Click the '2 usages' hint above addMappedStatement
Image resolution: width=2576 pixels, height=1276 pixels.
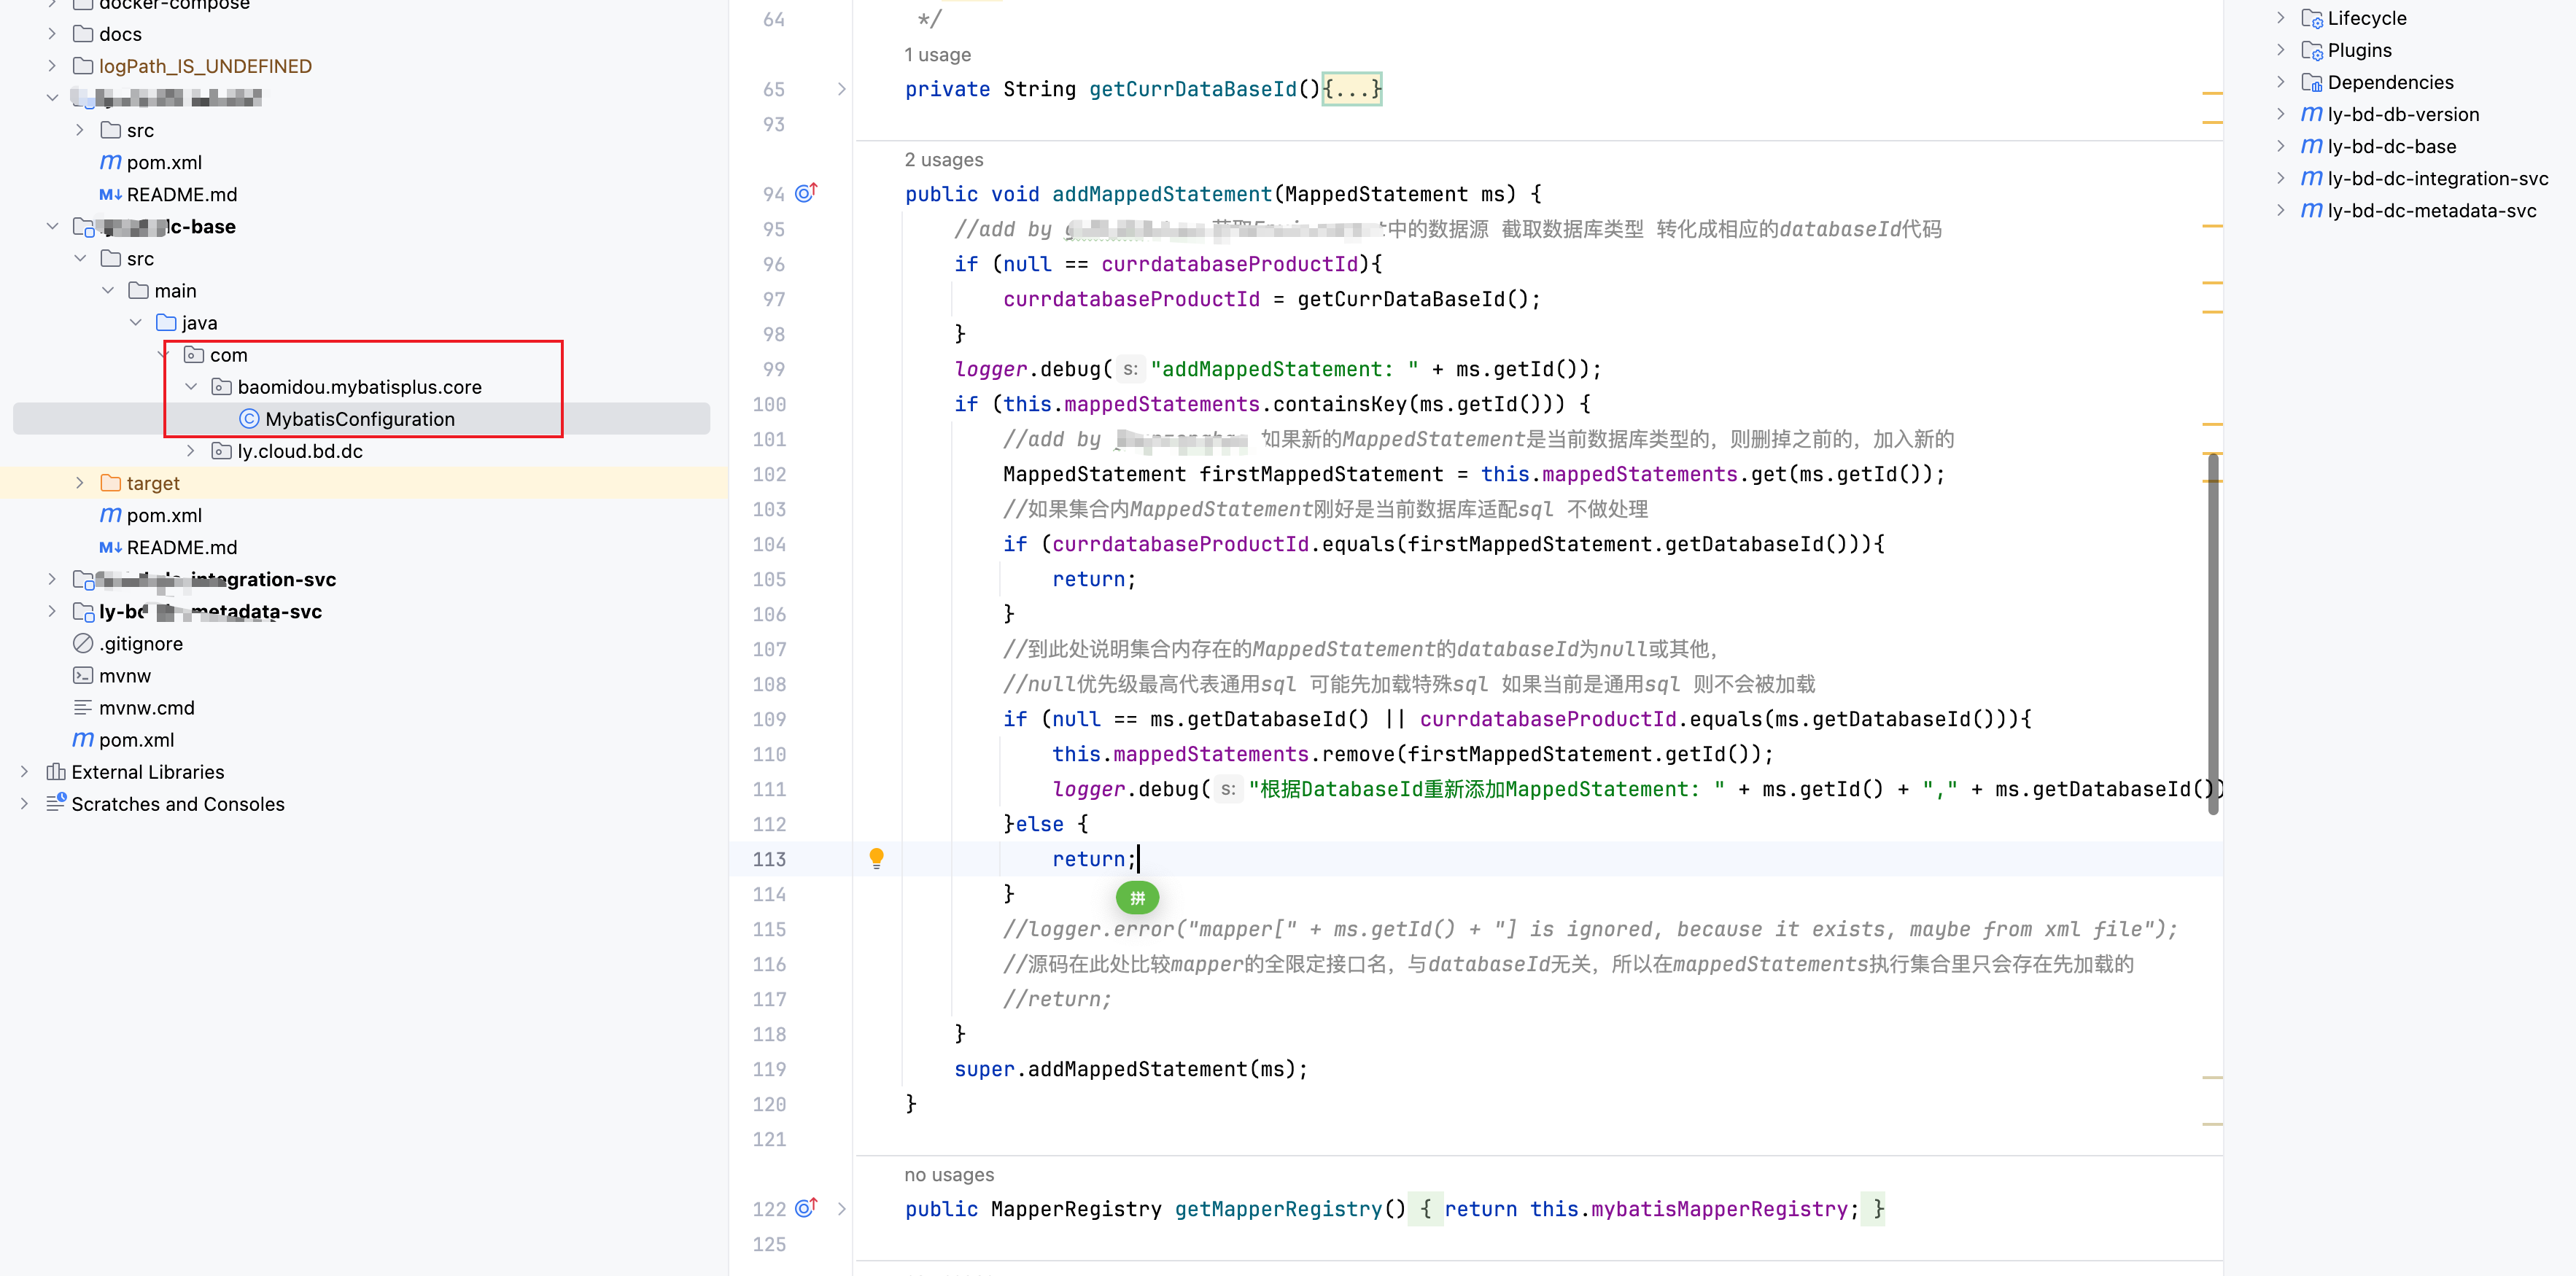pos(943,160)
